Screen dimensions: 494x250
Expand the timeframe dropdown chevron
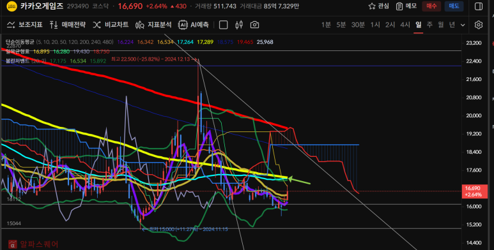(463, 25)
